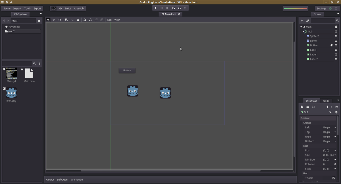
Task: Stop the running scene
Action: [x=167, y=8]
